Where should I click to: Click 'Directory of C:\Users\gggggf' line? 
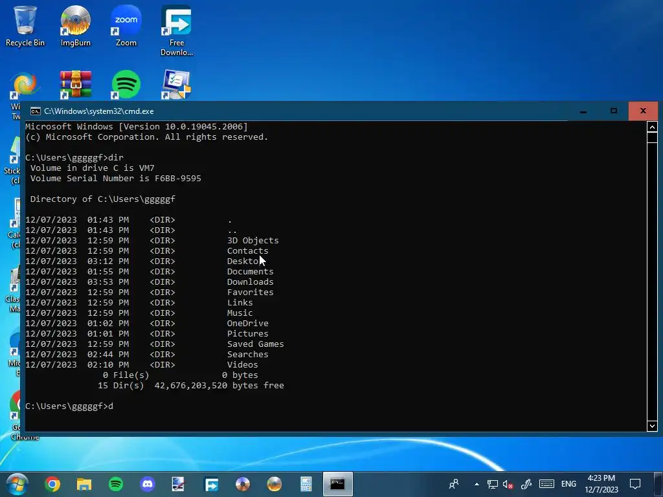(x=103, y=199)
